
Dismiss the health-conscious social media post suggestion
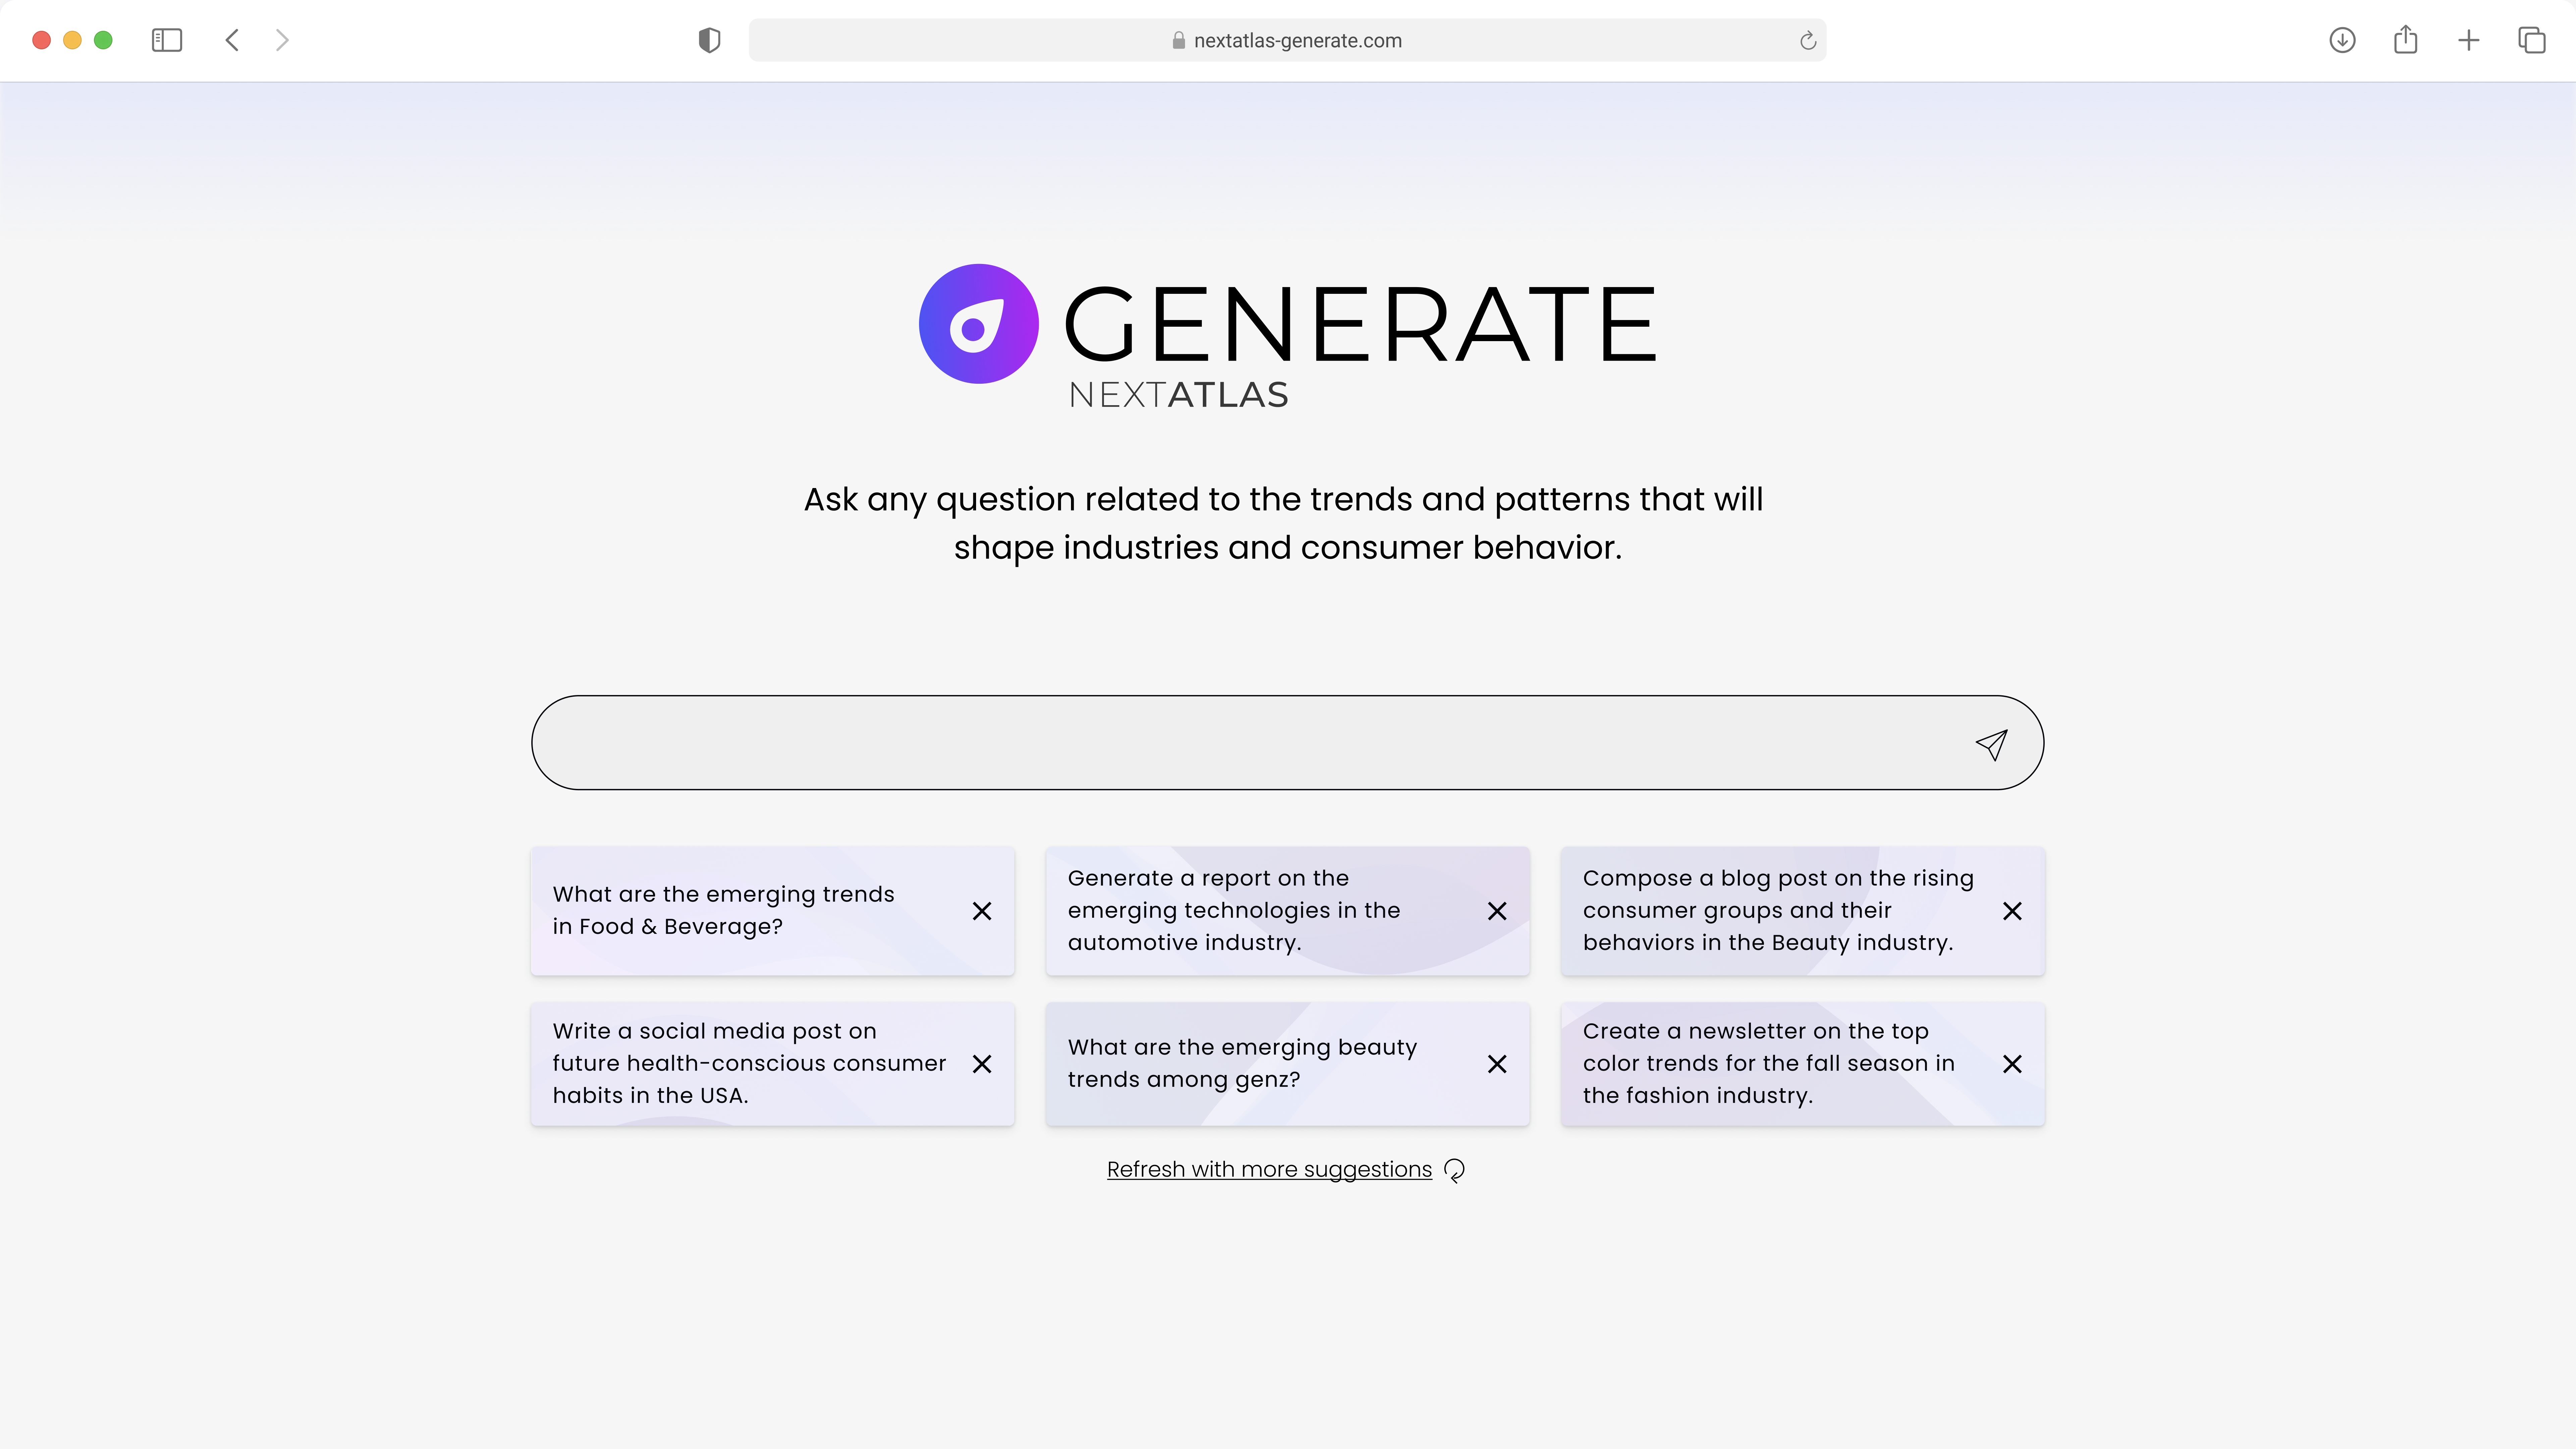[x=982, y=1064]
